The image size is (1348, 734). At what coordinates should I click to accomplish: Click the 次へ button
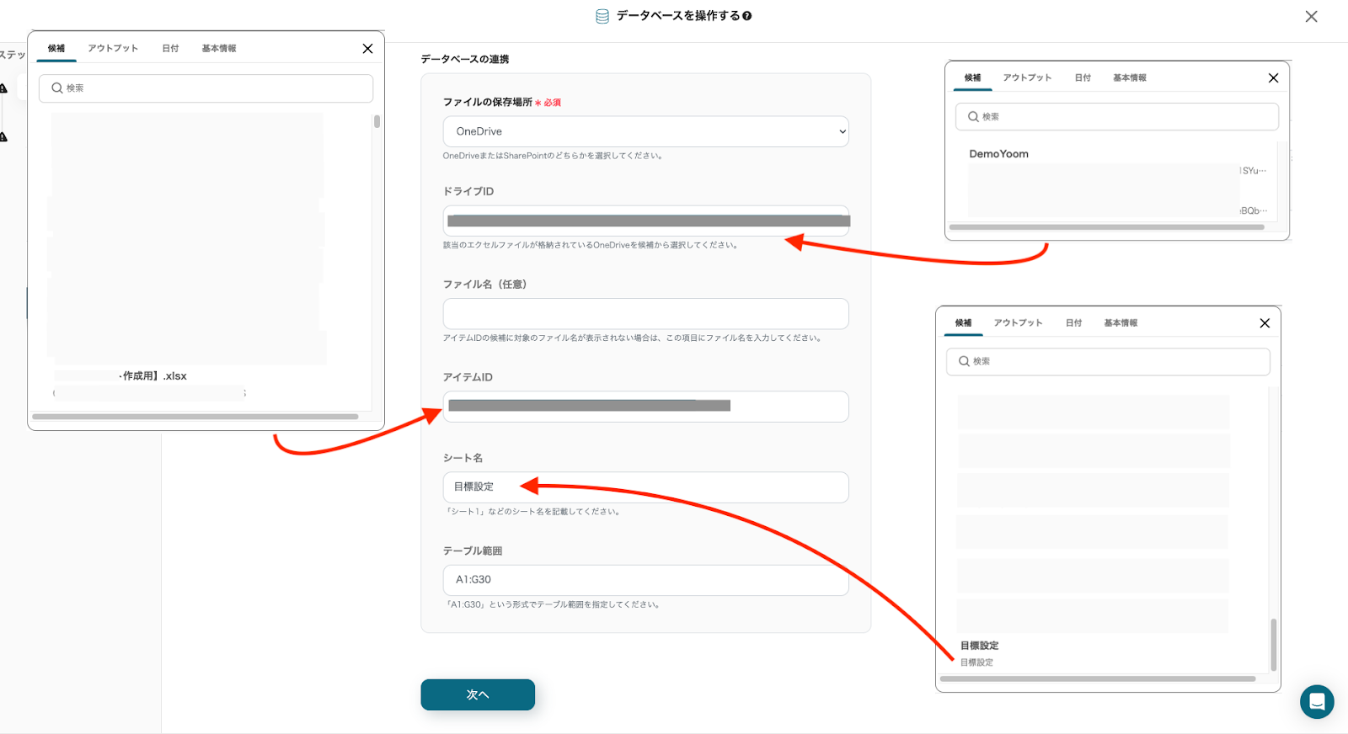point(478,694)
